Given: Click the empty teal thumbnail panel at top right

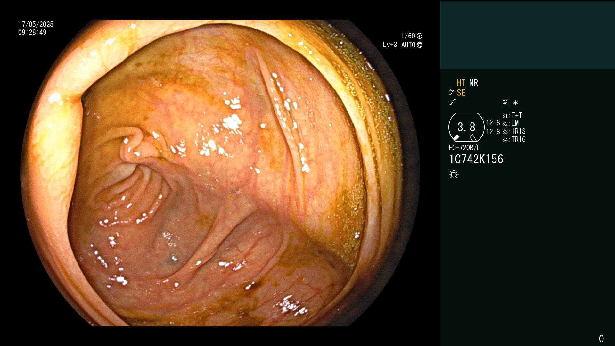Looking at the screenshot, I should point(528,35).
